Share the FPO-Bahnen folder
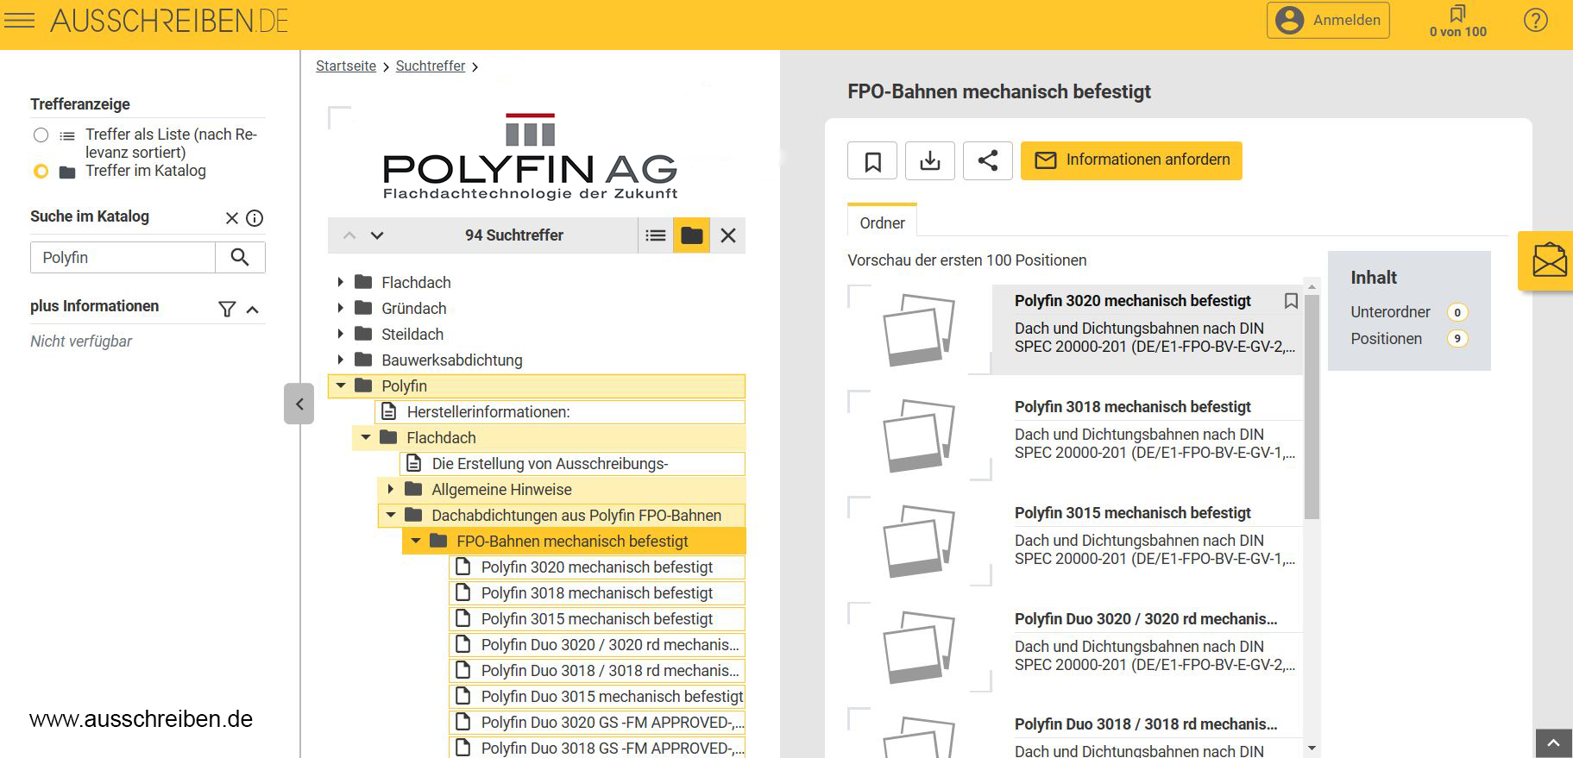This screenshot has width=1573, height=758. (988, 160)
